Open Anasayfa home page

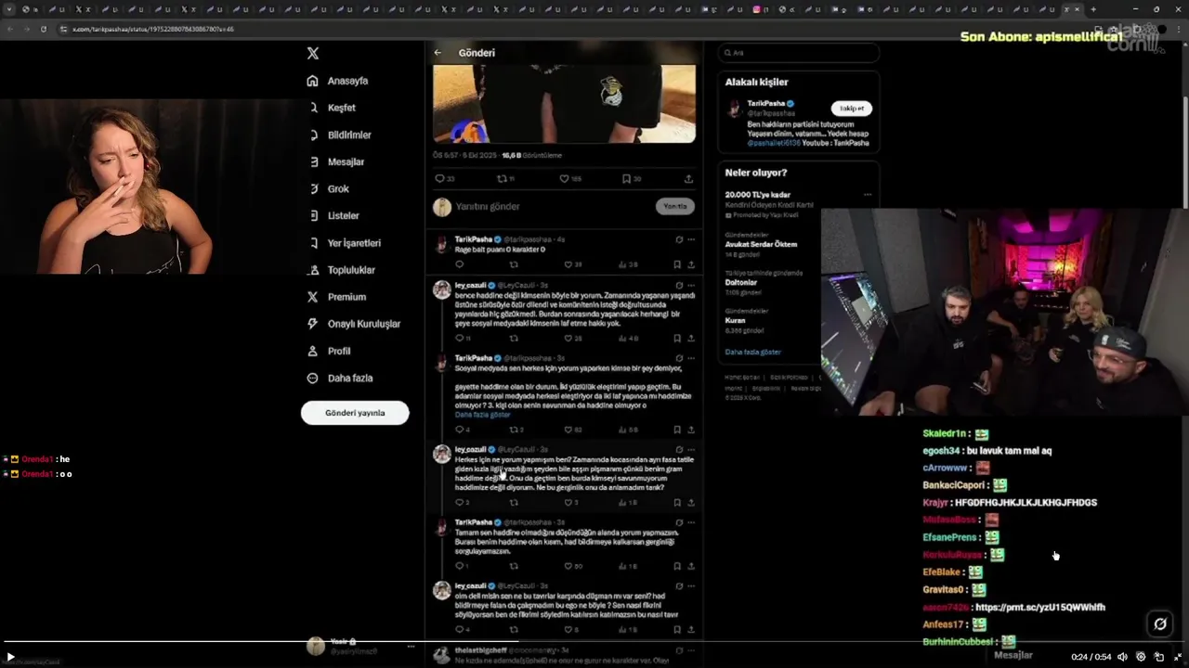pos(337,81)
